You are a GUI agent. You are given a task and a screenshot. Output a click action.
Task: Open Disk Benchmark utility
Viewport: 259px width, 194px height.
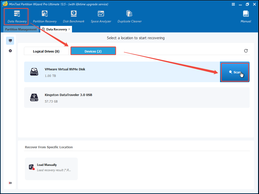click(x=73, y=17)
